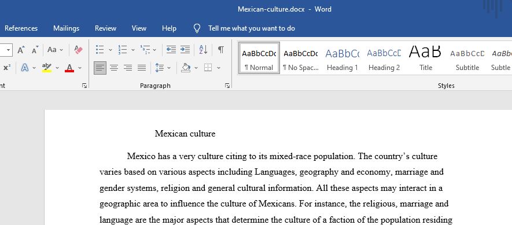Open the Mailings tab
This screenshot has height=225, width=512.
[x=67, y=28]
